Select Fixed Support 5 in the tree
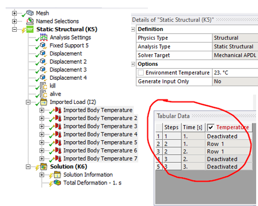Screen dimensions: 258x206 (x=69, y=45)
